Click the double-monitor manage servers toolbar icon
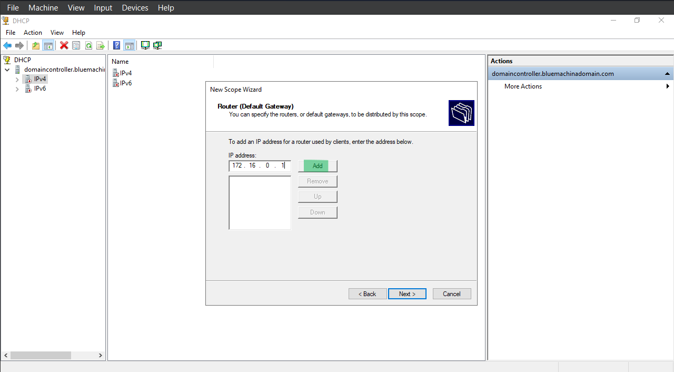Screen dimensions: 674x372 (157, 45)
